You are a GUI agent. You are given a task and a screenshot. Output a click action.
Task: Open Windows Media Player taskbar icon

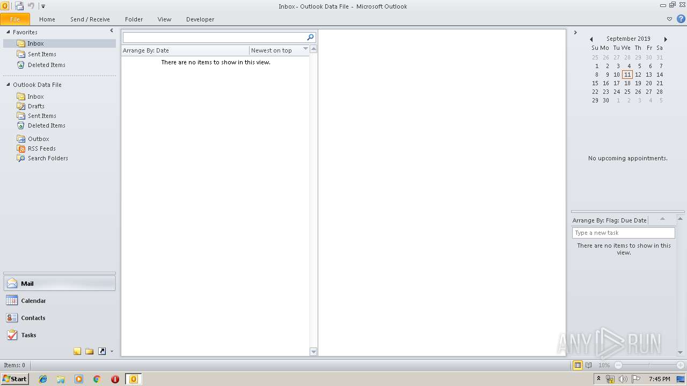(x=79, y=379)
